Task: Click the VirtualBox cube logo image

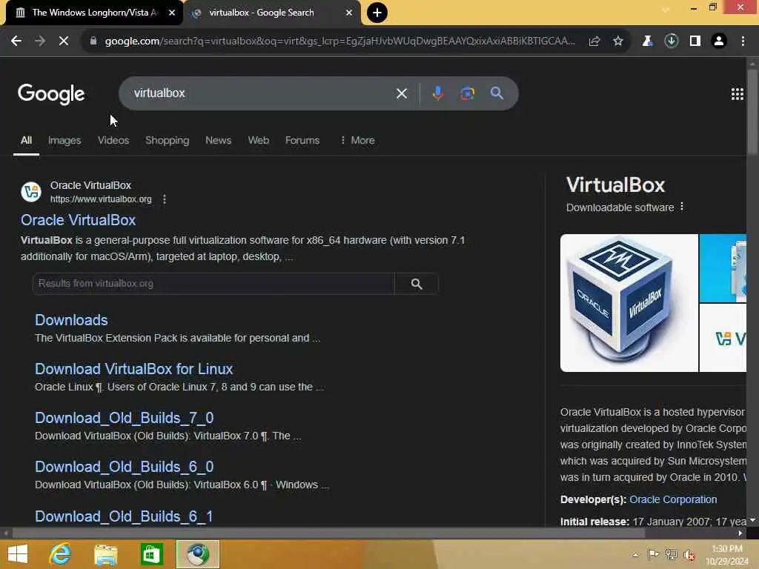Action: [x=629, y=303]
